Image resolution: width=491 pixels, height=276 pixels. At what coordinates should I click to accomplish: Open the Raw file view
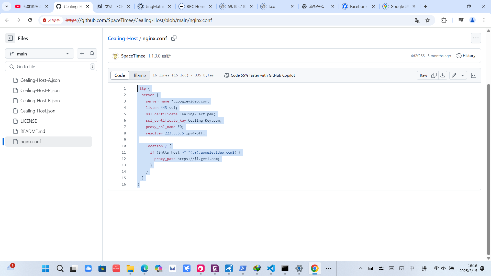[423, 75]
